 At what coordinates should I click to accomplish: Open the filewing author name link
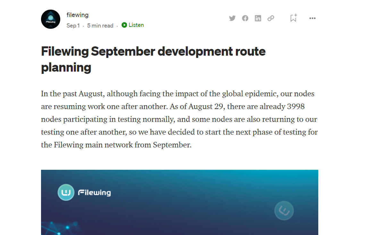click(x=78, y=15)
